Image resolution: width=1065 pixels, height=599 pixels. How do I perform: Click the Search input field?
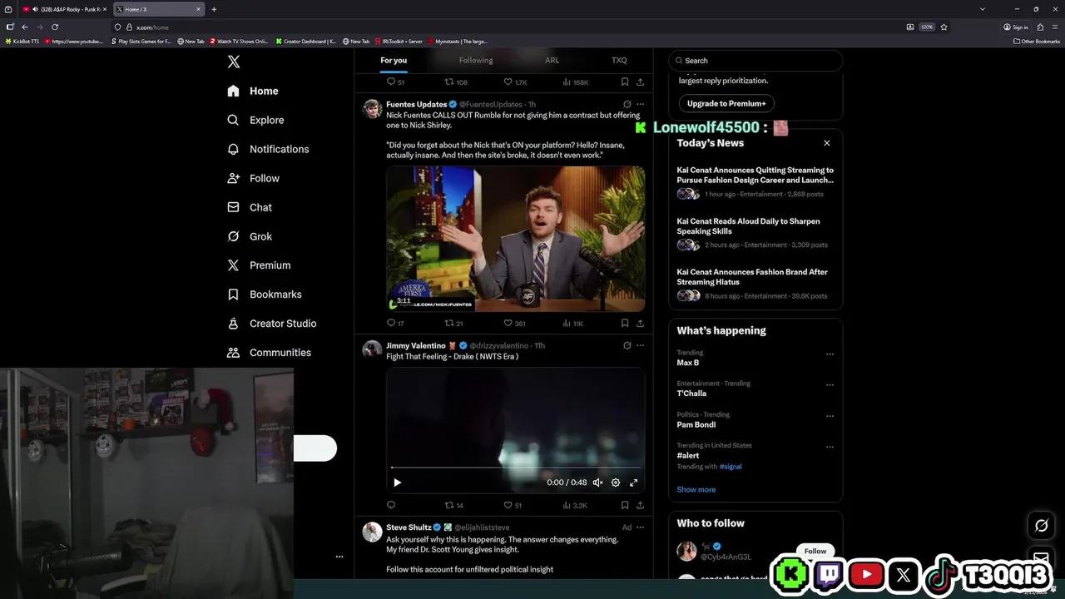[x=755, y=61]
